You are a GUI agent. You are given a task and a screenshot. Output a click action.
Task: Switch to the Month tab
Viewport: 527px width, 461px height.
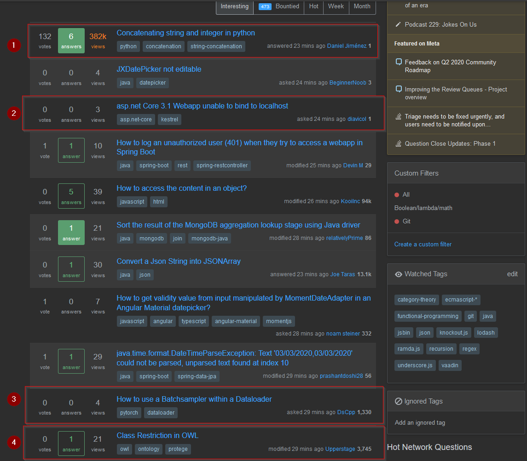362,6
